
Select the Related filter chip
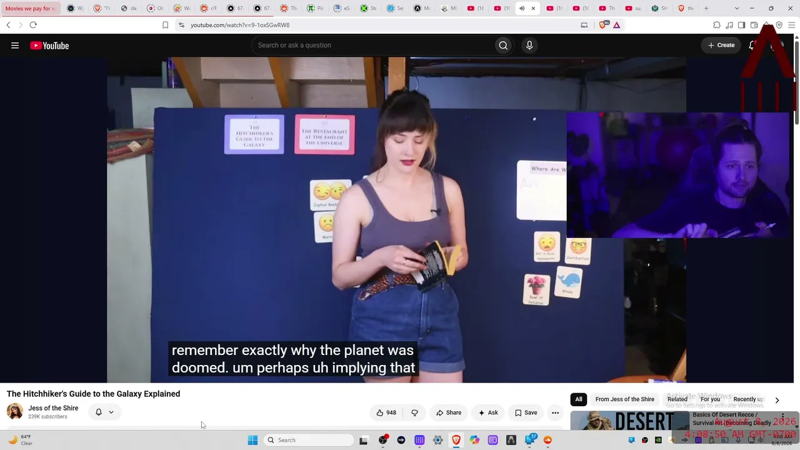pos(677,399)
